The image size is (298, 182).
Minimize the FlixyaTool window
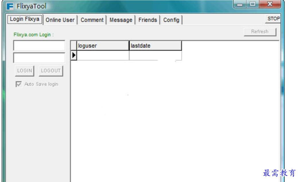(x=240, y=4)
